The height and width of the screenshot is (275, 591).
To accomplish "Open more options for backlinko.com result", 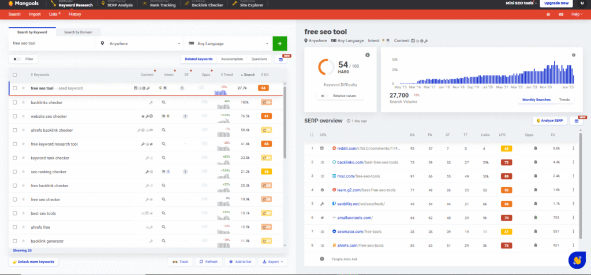I will click(x=573, y=162).
